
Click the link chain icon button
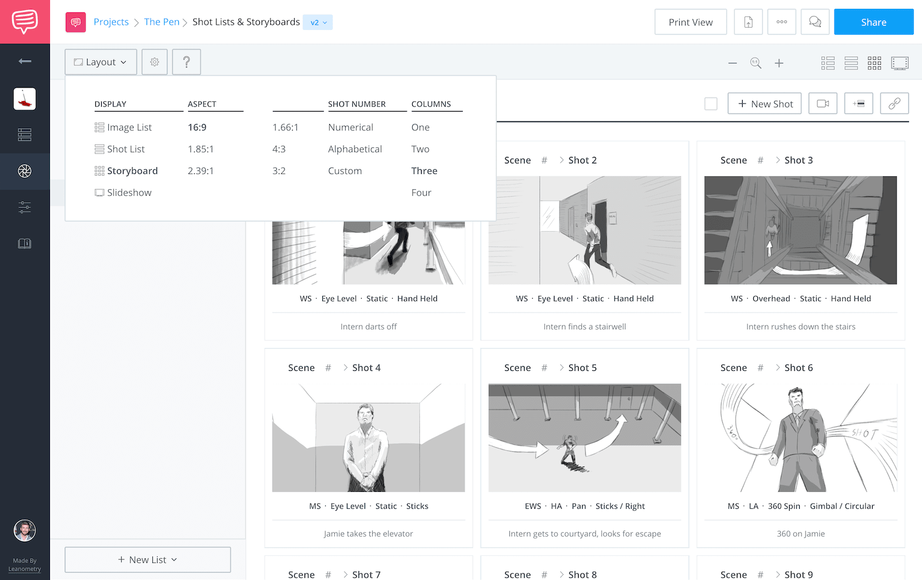(894, 103)
